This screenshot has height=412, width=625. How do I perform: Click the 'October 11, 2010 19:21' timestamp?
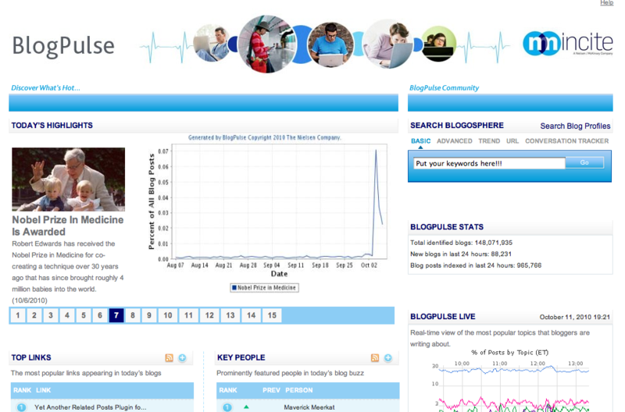pyautogui.click(x=575, y=318)
